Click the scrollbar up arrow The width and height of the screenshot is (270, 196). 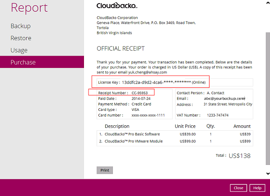[x=268, y=3]
